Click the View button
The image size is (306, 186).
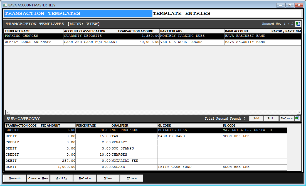click(x=108, y=178)
